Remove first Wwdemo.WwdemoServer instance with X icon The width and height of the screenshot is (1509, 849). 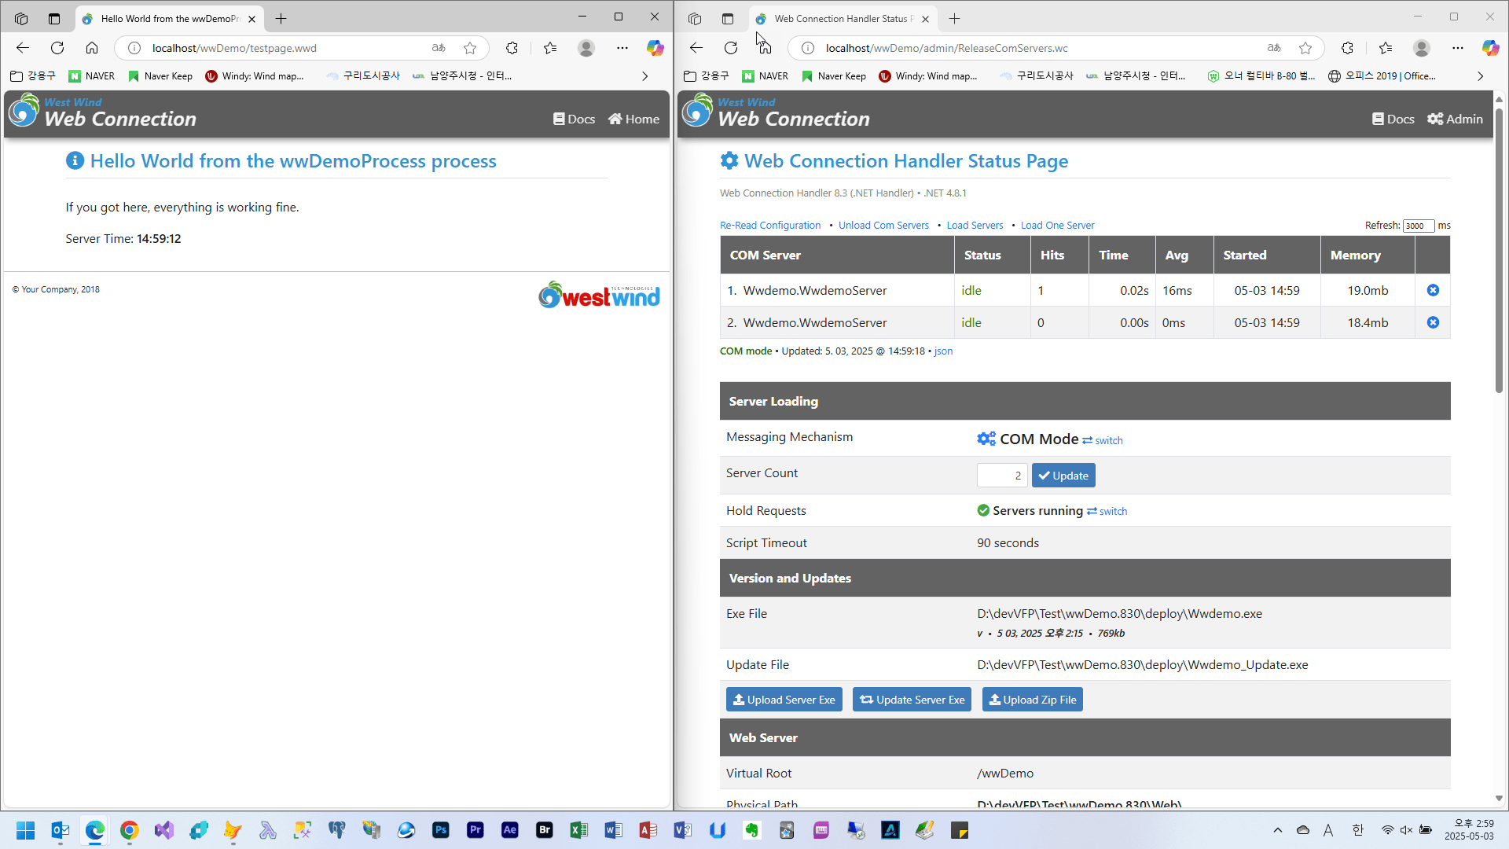1433,290
